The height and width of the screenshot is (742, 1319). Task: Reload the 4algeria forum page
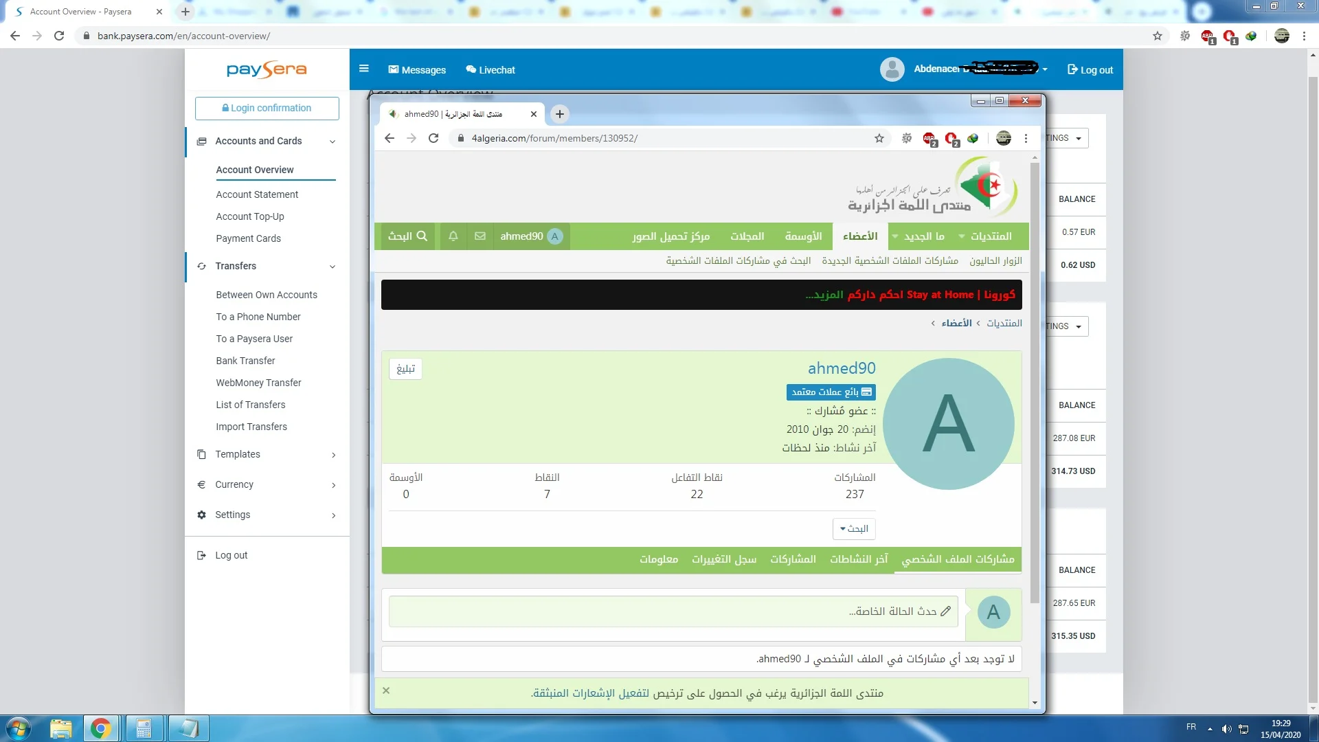tap(433, 138)
